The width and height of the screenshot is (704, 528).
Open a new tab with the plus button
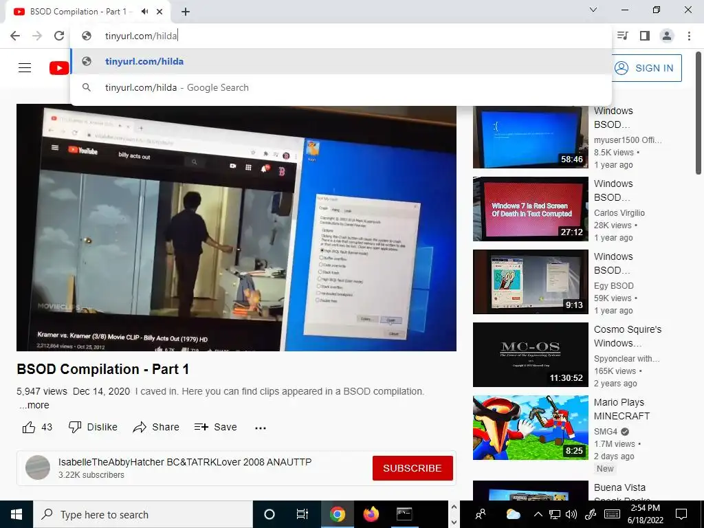coord(186,12)
